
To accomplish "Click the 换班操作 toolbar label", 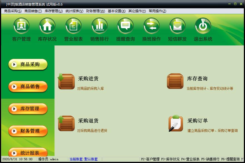I will [x=151, y=39].
